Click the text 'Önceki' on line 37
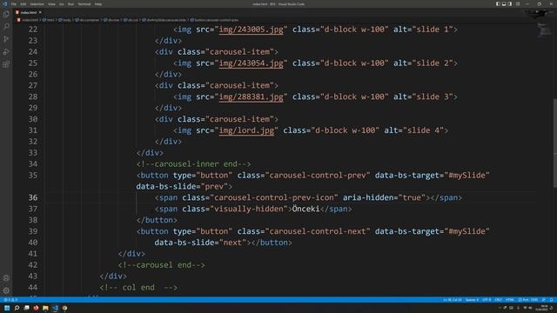This screenshot has width=557, height=313. pos(305,209)
